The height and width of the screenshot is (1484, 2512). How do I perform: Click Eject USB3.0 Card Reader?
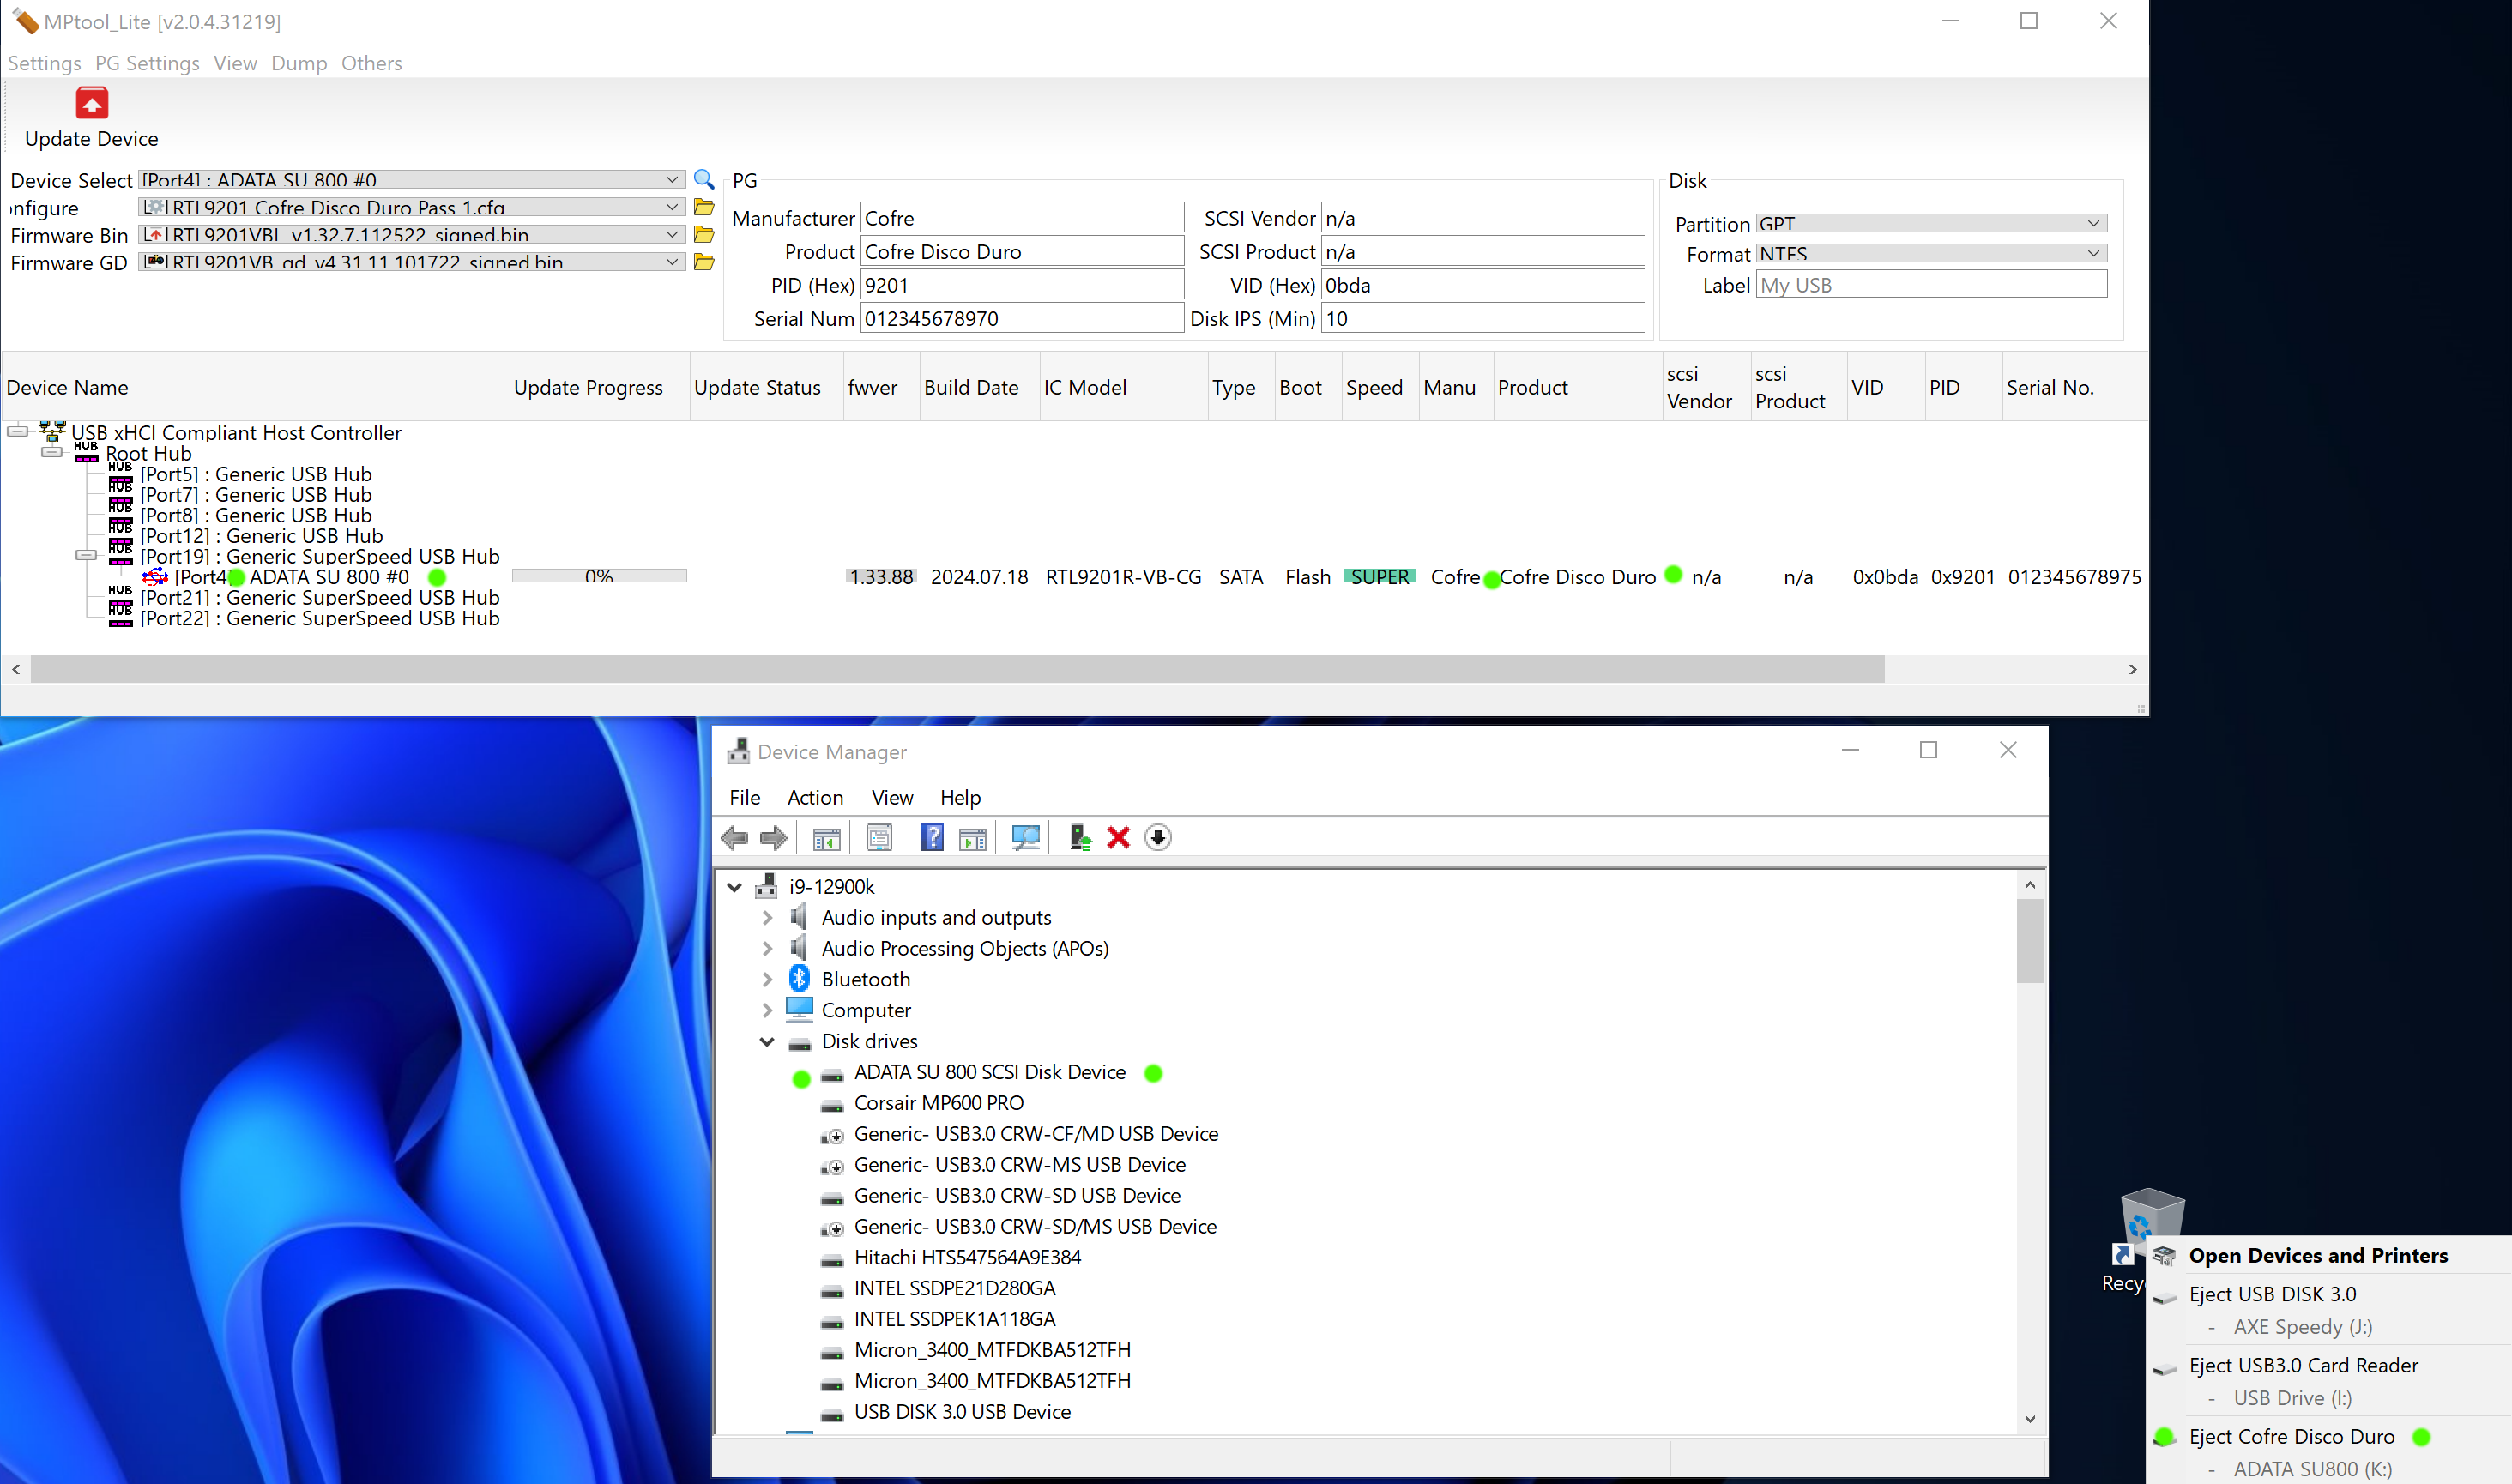coord(2303,1365)
